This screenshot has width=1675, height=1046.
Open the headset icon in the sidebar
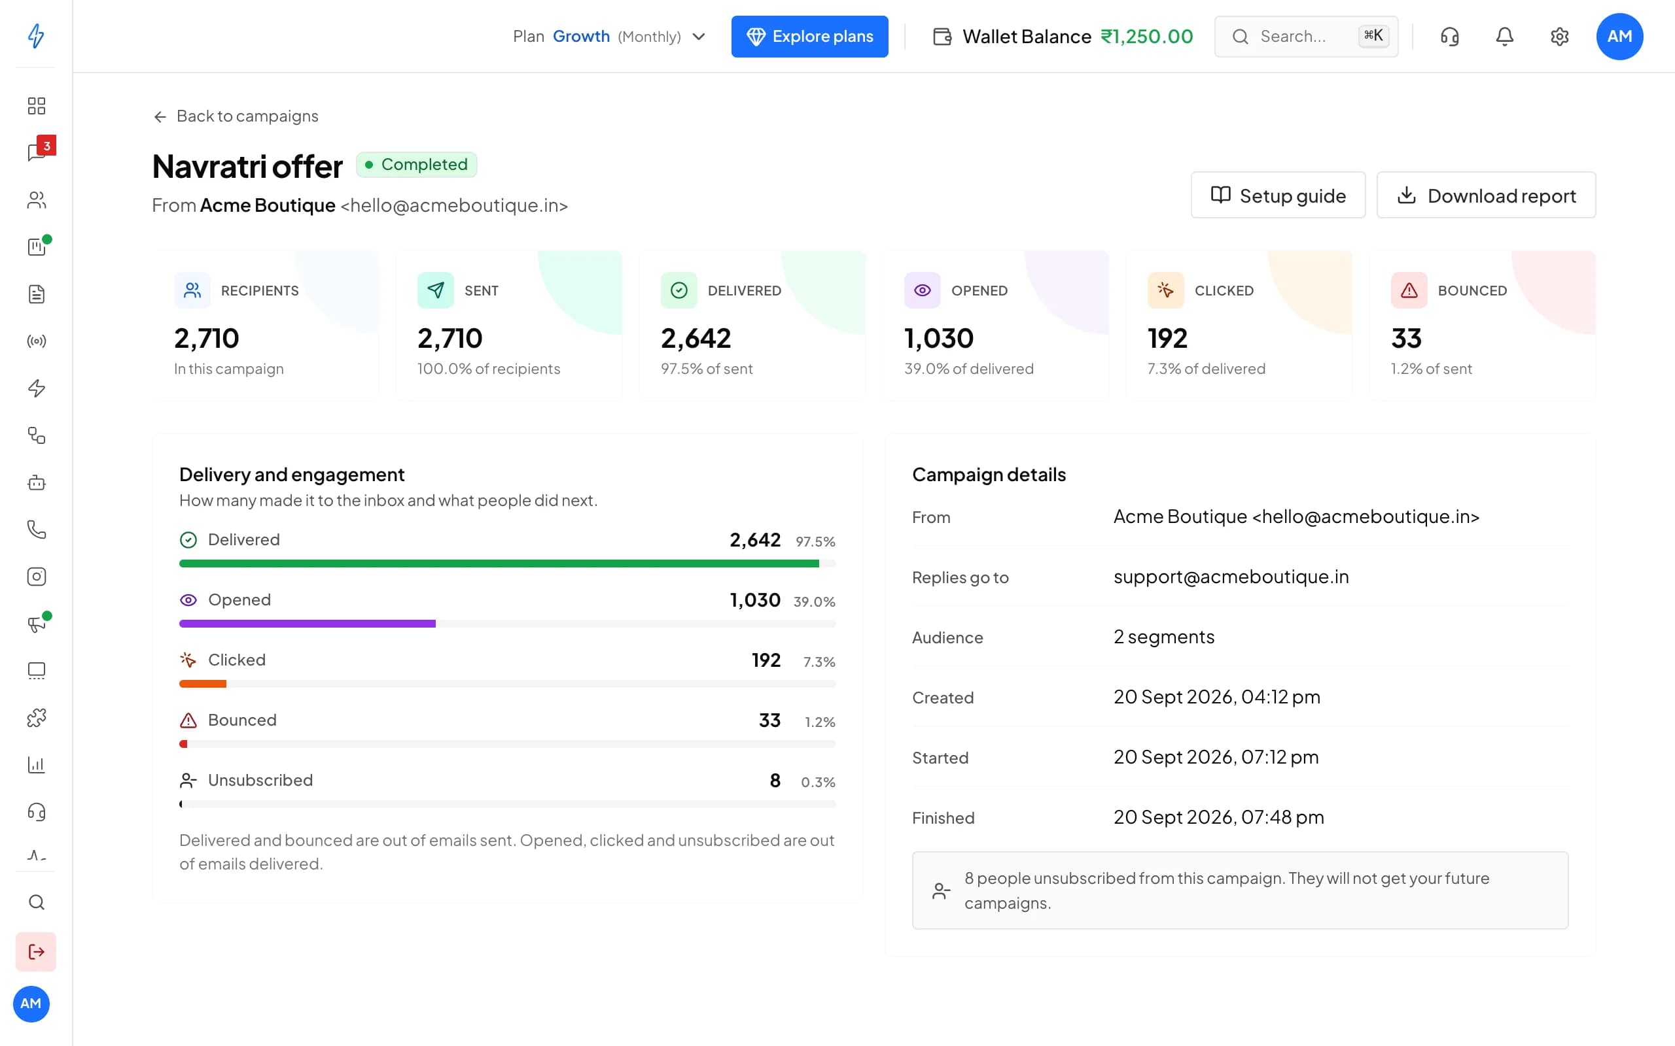(x=36, y=811)
